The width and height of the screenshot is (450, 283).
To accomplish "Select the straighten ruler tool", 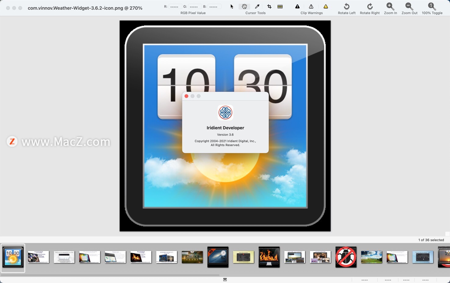I will point(280,6).
